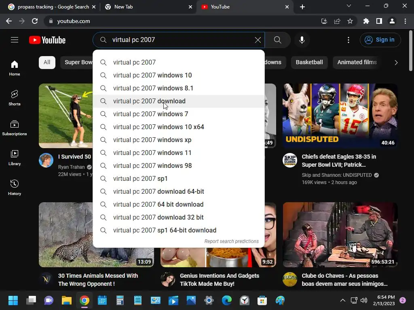Select suggestion 'virtual pc 2007 windows 7'
Viewport: 414px width, 310px height.
pyautogui.click(x=178, y=114)
